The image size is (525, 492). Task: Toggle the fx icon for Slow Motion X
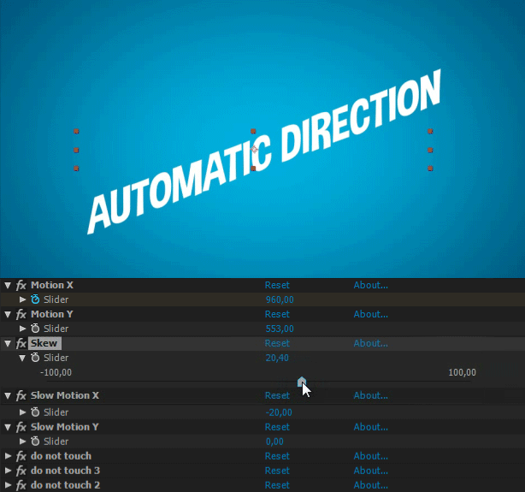click(x=21, y=396)
